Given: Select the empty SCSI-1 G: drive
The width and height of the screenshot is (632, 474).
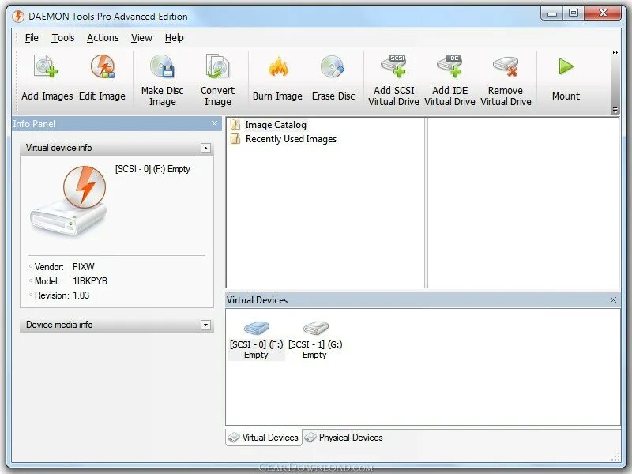Looking at the screenshot, I should [315, 335].
